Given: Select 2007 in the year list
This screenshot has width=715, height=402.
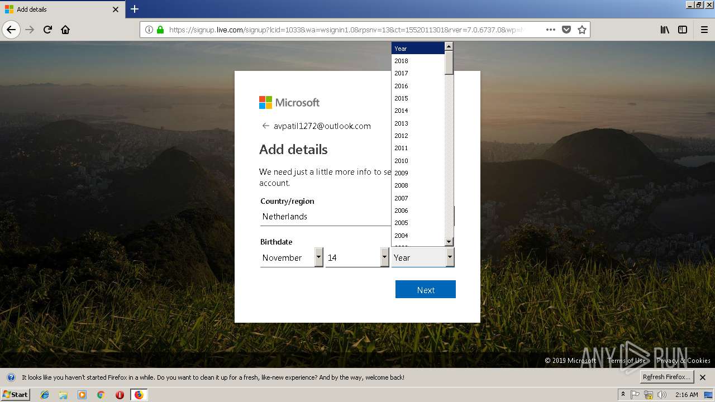Looking at the screenshot, I should 418,198.
